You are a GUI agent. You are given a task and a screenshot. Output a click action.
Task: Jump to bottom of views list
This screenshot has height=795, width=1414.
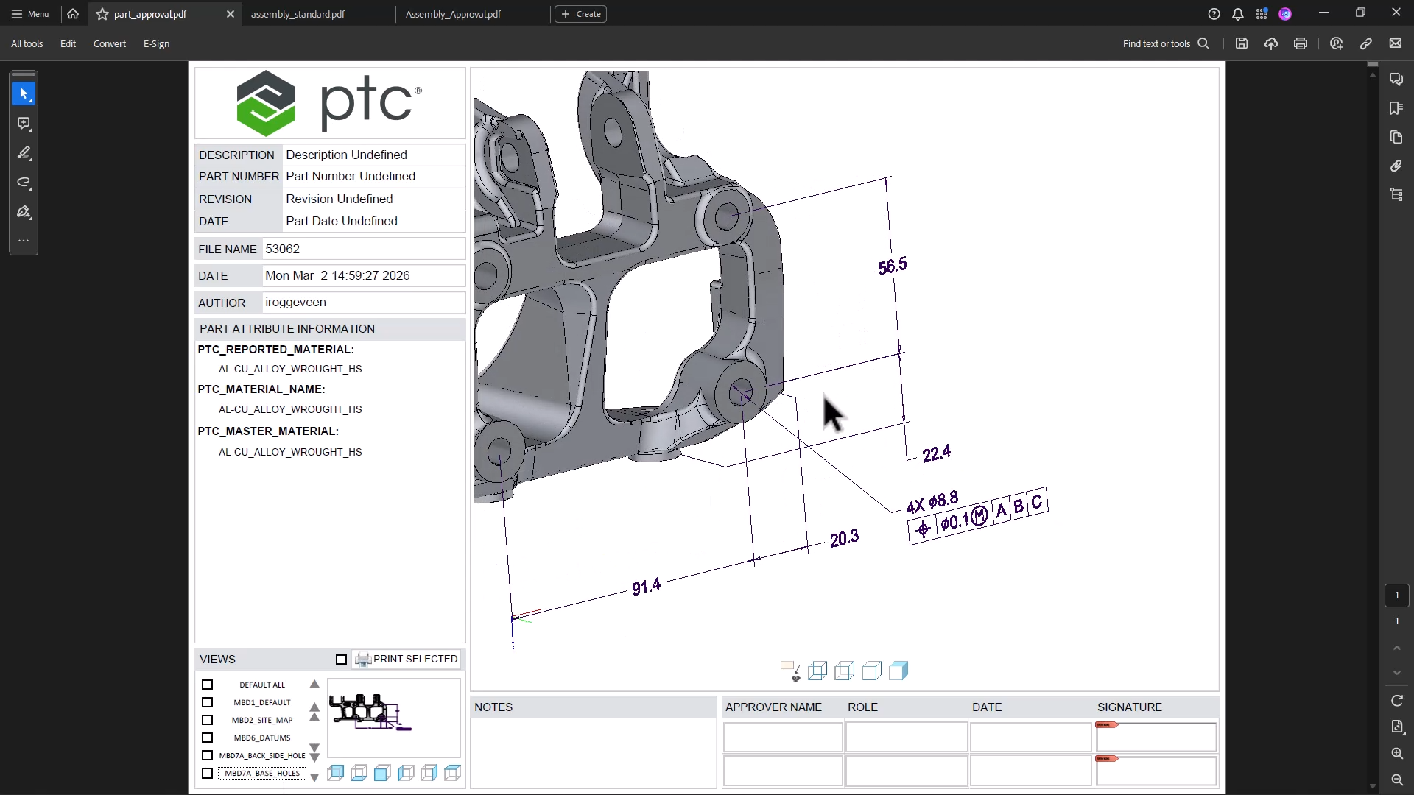(x=314, y=777)
